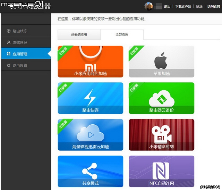Open the 论坛 forum link

(x=199, y=6)
